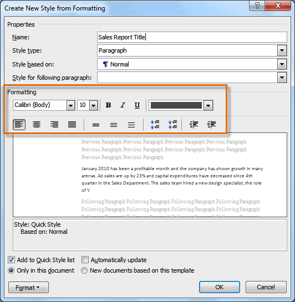295x302 pixels.
Task: Click the Name field with Sales Report Title
Action: [x=192, y=37]
